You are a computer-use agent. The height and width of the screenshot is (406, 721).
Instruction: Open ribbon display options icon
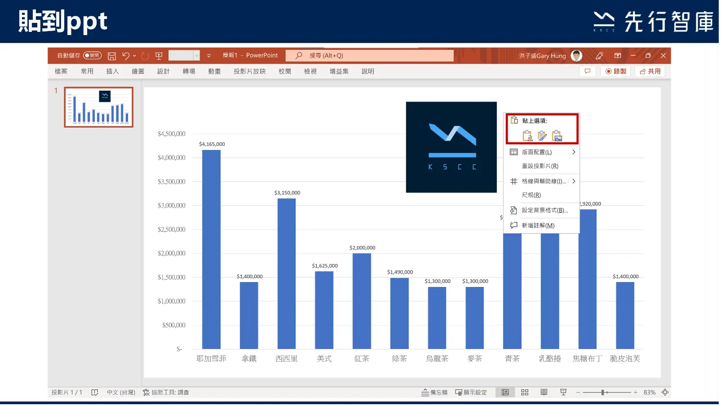[618, 56]
